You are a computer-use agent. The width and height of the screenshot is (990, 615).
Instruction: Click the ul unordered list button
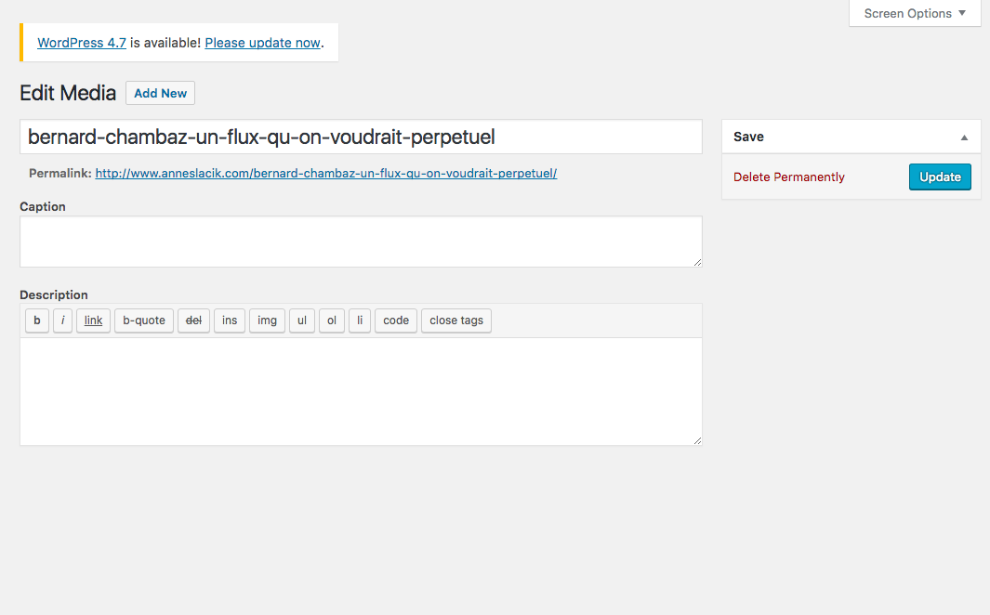[x=302, y=321]
